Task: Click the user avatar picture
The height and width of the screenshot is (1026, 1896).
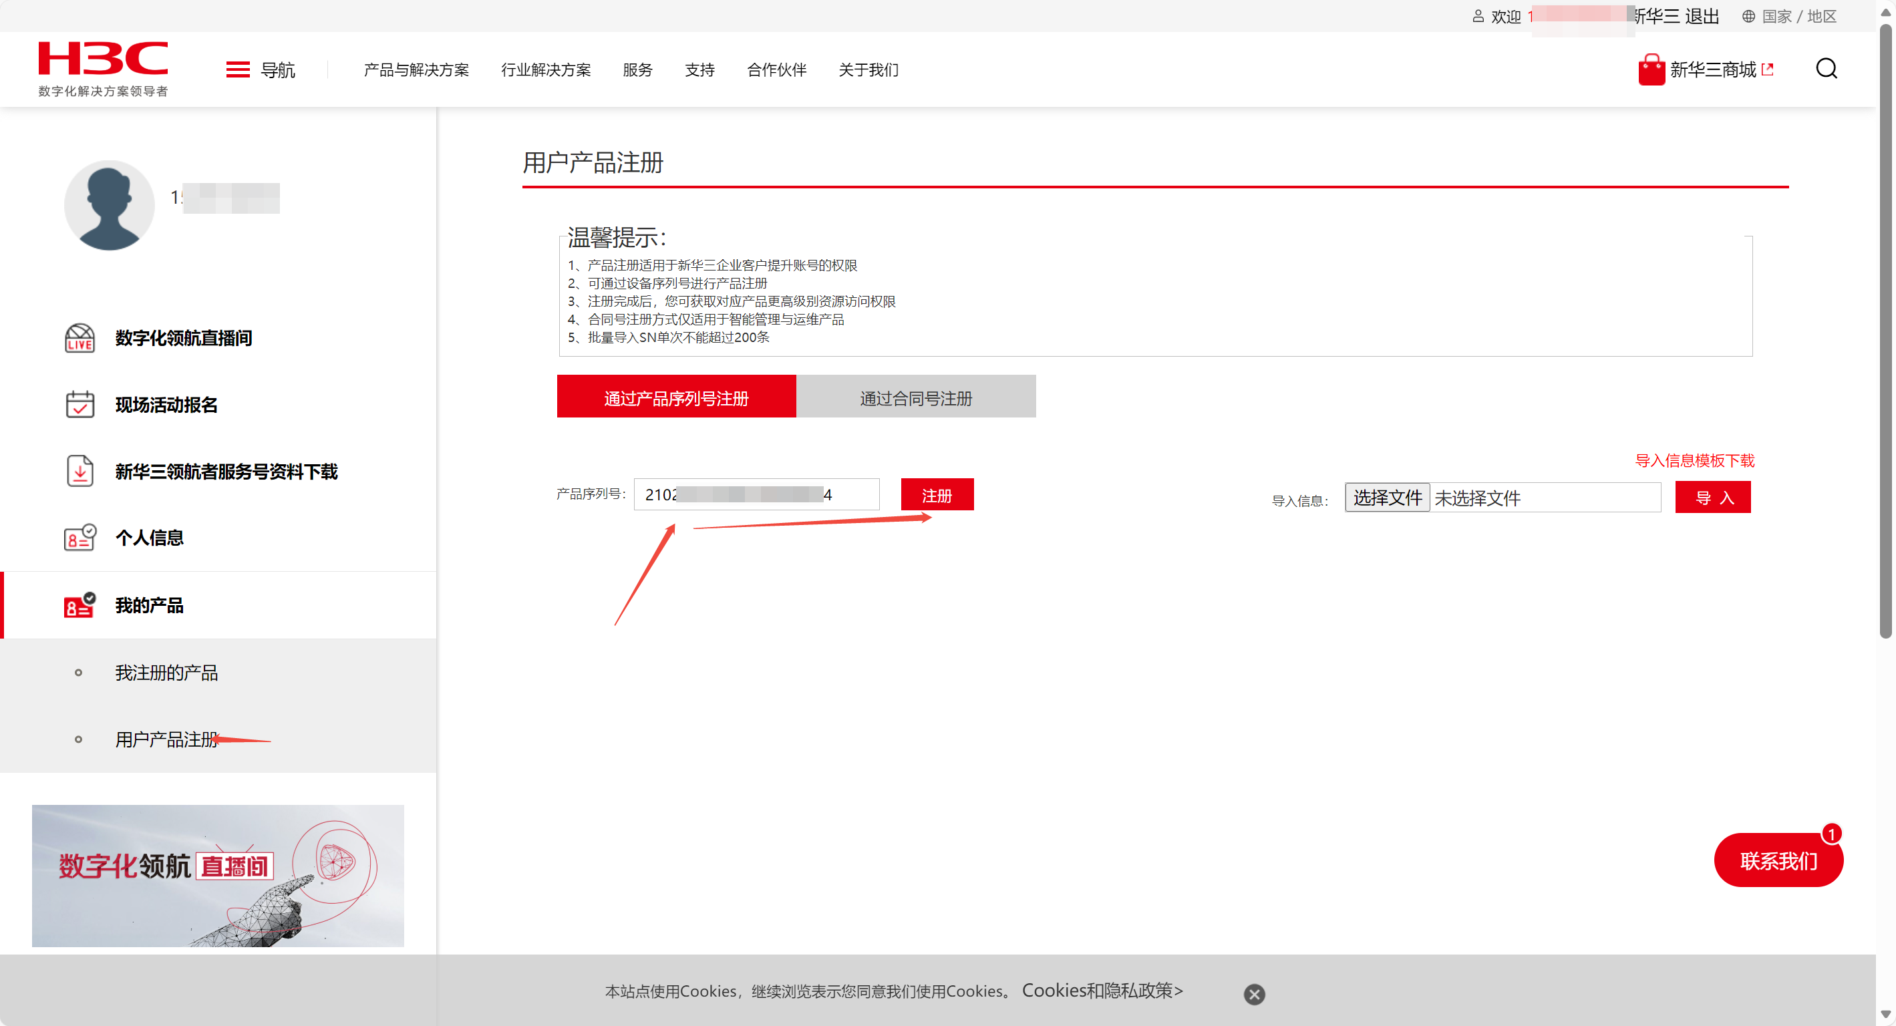Action: 109,205
